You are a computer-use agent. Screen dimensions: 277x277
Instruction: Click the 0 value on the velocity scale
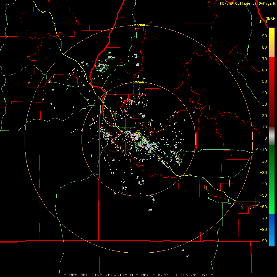point(266,138)
